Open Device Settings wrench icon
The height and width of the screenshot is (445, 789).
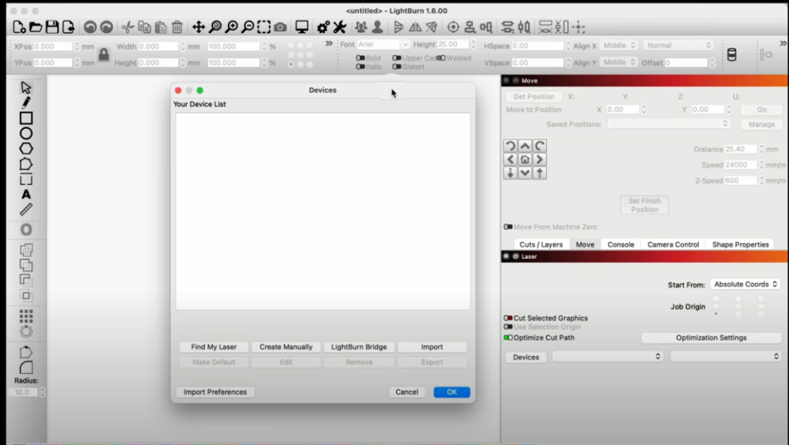pyautogui.click(x=339, y=27)
